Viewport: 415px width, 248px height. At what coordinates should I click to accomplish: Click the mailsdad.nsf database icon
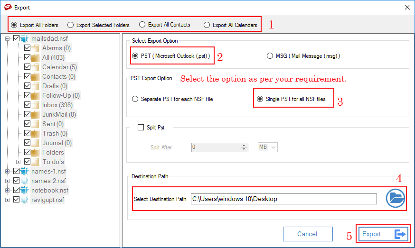point(25,38)
